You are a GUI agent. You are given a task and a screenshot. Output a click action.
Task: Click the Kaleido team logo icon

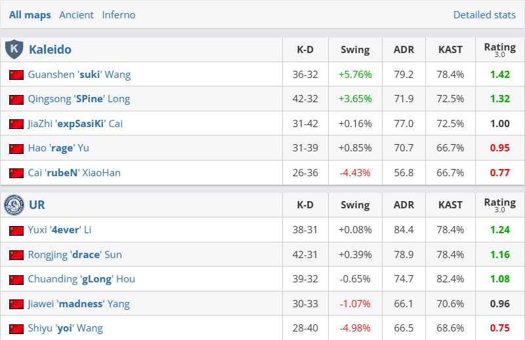[x=14, y=49]
